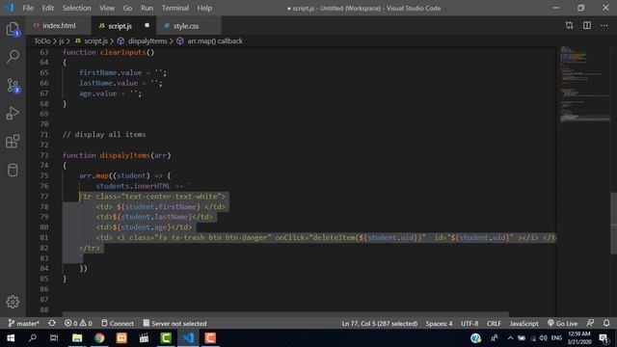Open the Explorer view in activity bar
This screenshot has width=617, height=347.
[13, 29]
